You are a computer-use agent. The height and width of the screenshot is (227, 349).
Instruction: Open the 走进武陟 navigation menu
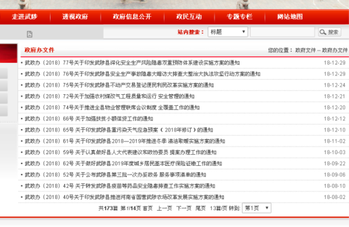24,17
